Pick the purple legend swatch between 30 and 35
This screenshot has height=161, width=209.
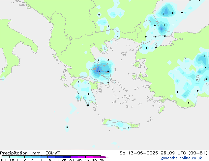(x=74, y=157)
